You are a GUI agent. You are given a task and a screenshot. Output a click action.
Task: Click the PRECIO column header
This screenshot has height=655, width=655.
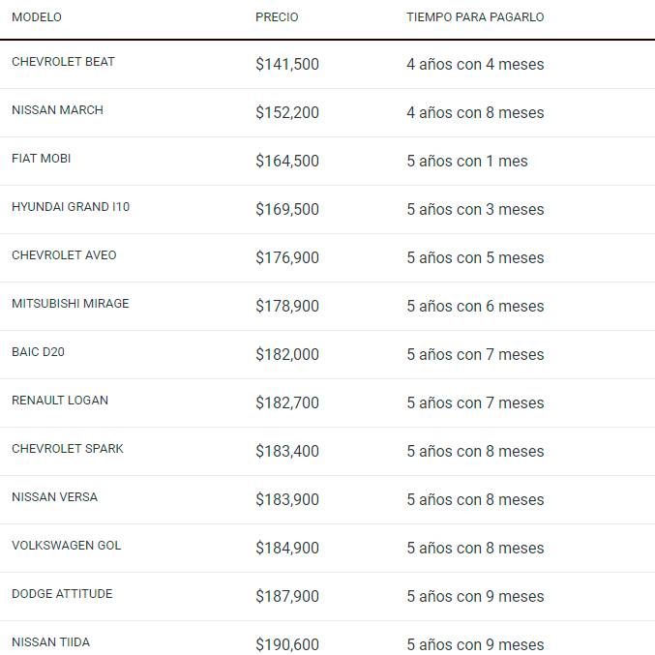click(x=277, y=17)
